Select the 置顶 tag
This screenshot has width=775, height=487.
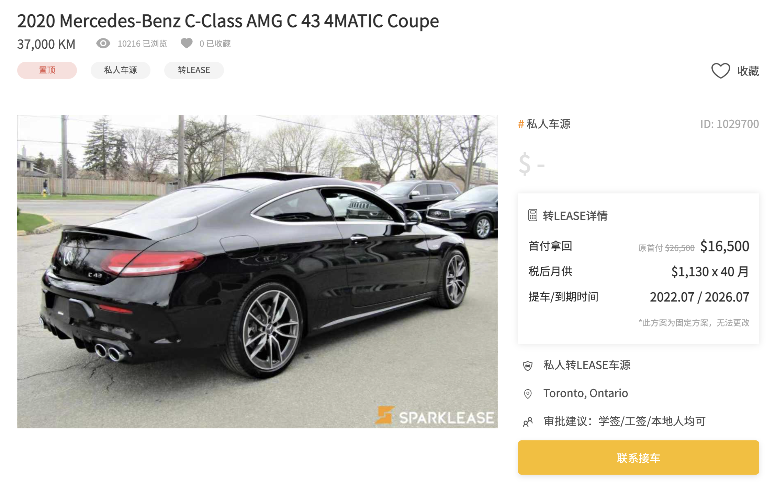[47, 70]
